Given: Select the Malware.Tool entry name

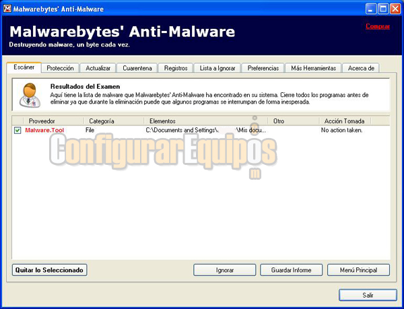Looking at the screenshot, I should (44, 131).
